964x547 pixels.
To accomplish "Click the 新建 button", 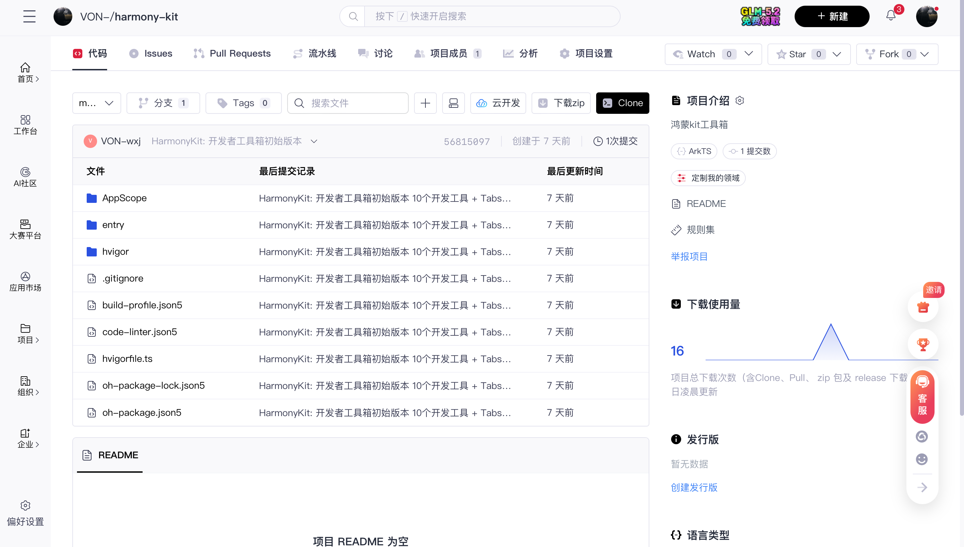I will (x=832, y=16).
